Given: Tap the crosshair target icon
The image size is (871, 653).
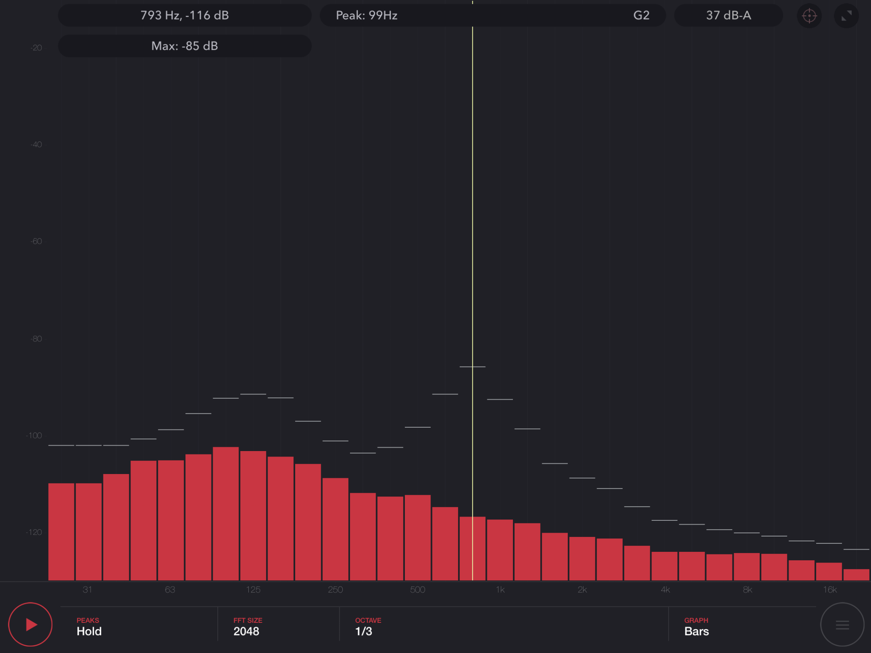Looking at the screenshot, I should pos(809,16).
